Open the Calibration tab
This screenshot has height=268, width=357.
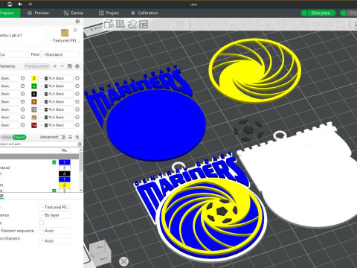coord(144,13)
